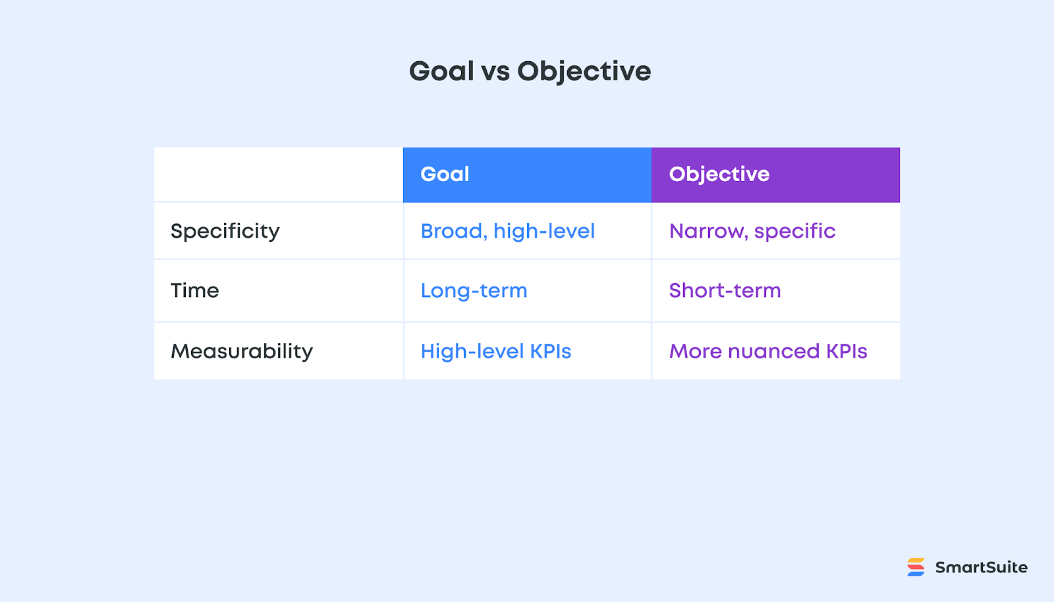Select the 'Long-term' cell

tap(474, 290)
